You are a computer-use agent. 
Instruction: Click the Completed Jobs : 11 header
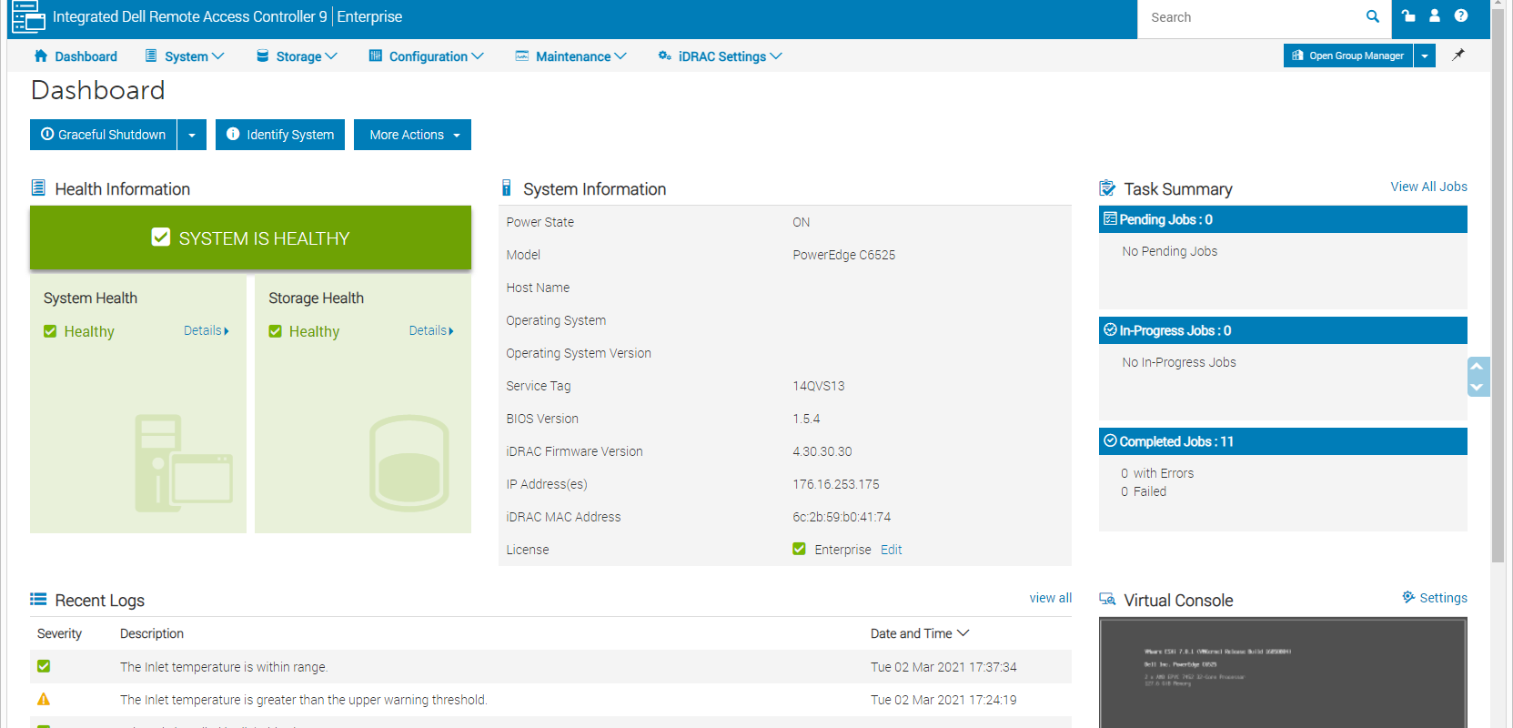point(1283,441)
